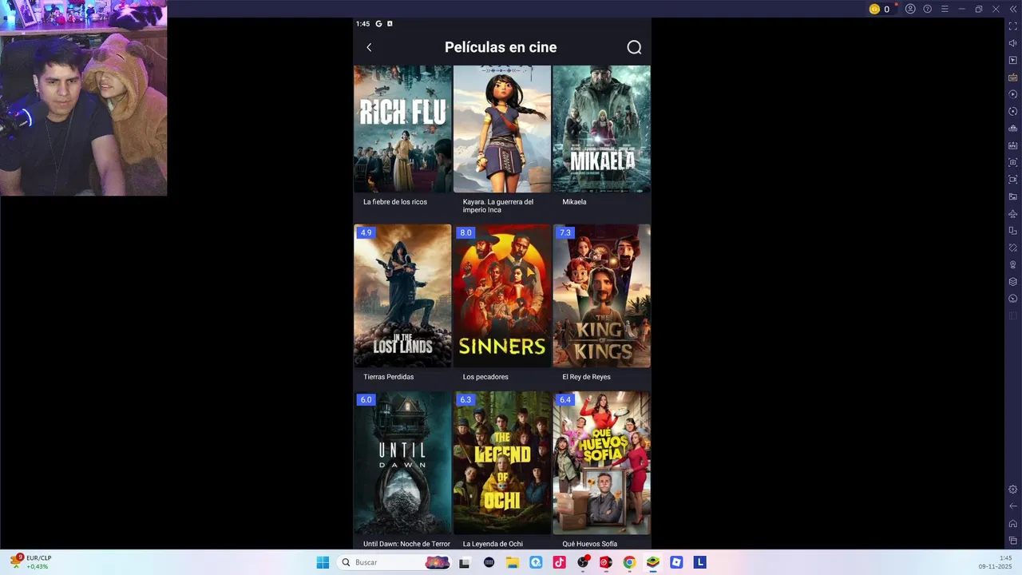The image size is (1022, 575).
Task: Open the Mikaela movie poster
Action: click(x=601, y=129)
